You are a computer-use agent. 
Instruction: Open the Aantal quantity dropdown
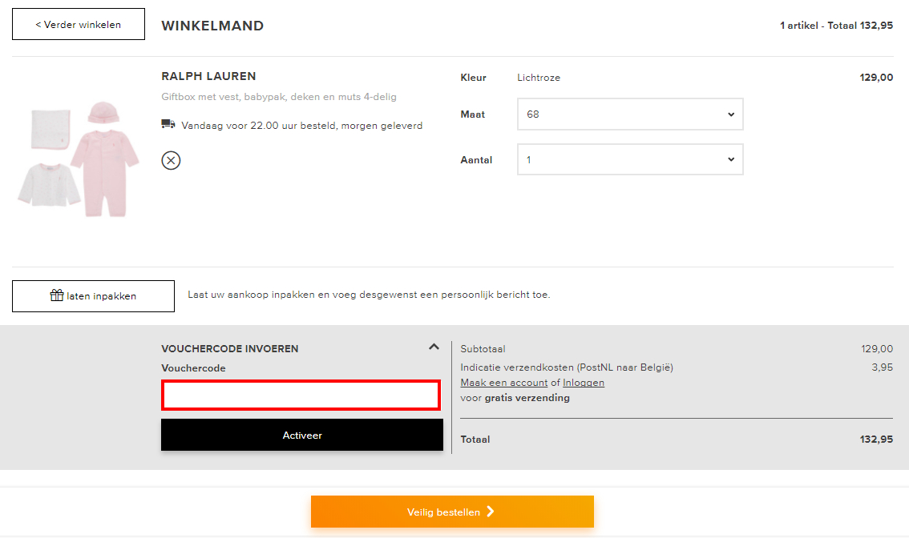coord(630,159)
